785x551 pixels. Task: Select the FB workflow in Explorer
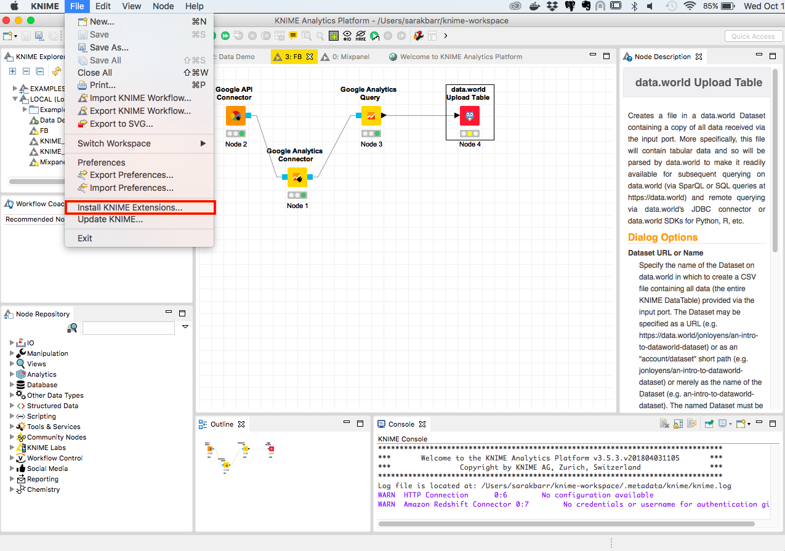click(x=44, y=131)
